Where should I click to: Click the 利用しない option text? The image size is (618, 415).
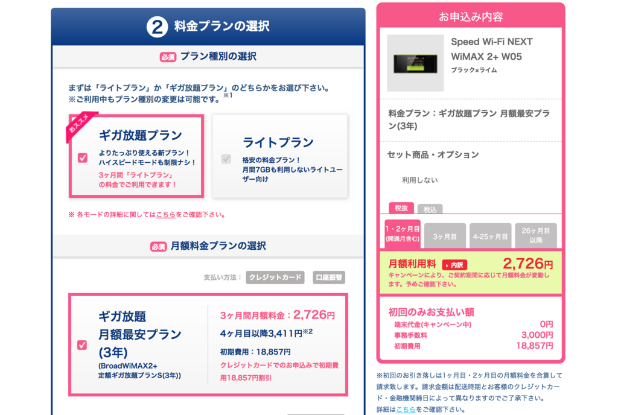420,180
